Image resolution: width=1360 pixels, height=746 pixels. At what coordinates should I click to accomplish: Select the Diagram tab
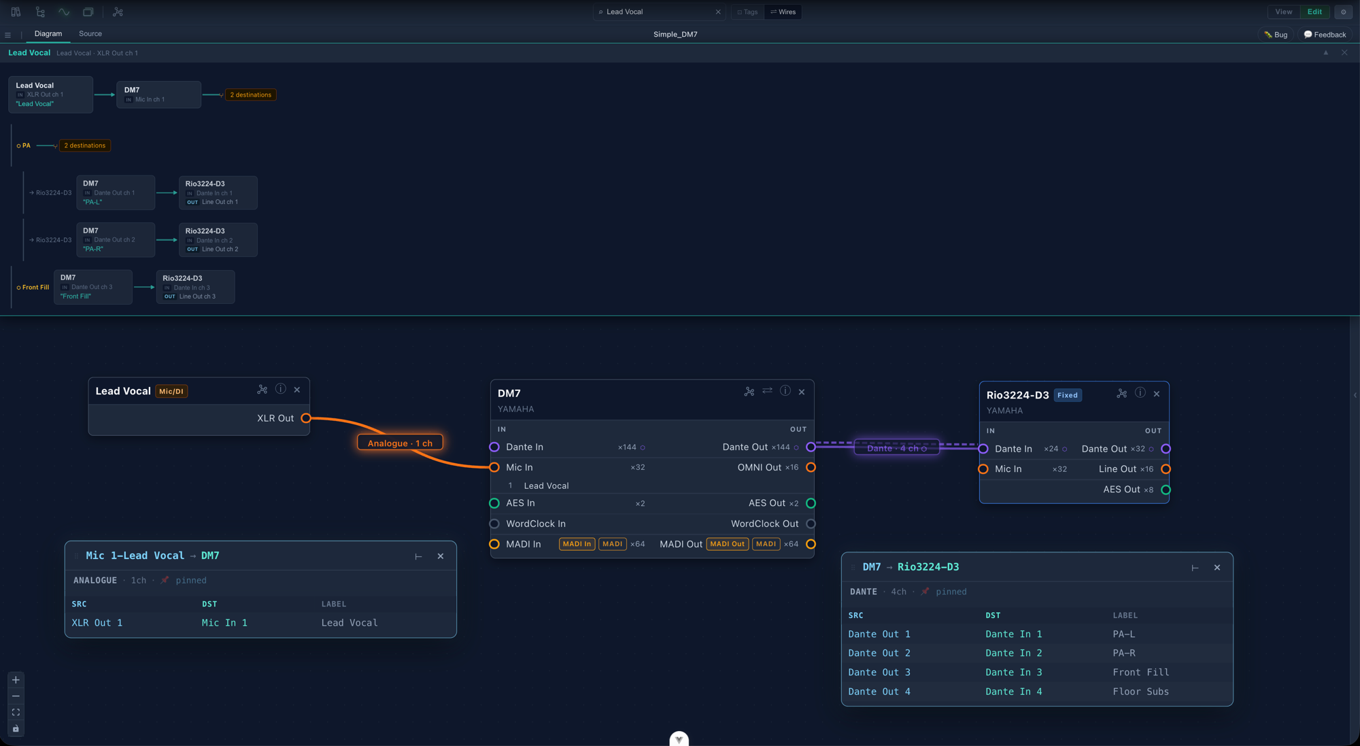point(48,33)
